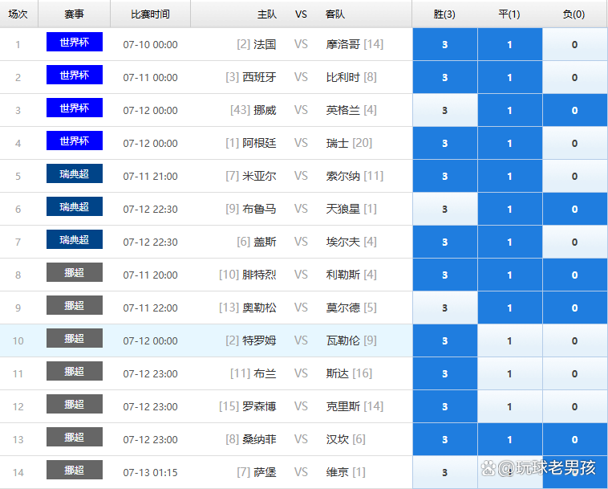Image resolution: width=608 pixels, height=489 pixels.
Task: Click 挪超 tag in 腓特烈 row
Action: (75, 272)
